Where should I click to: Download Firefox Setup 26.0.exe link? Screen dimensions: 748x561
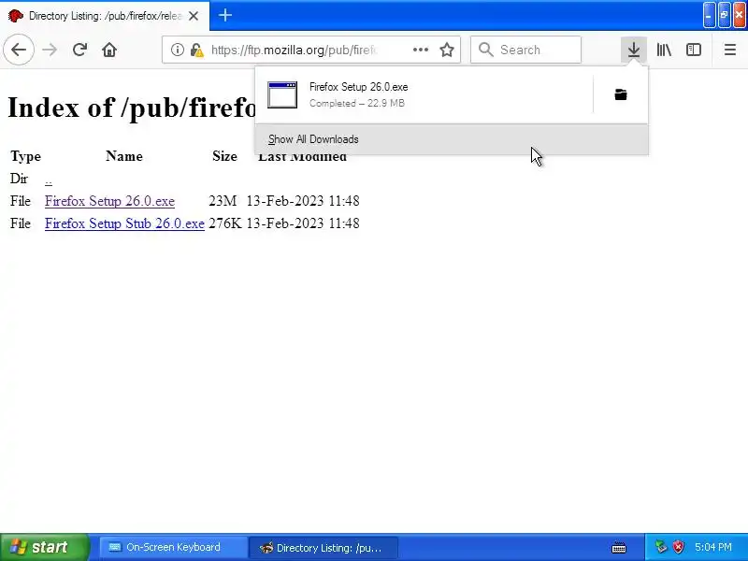(109, 201)
